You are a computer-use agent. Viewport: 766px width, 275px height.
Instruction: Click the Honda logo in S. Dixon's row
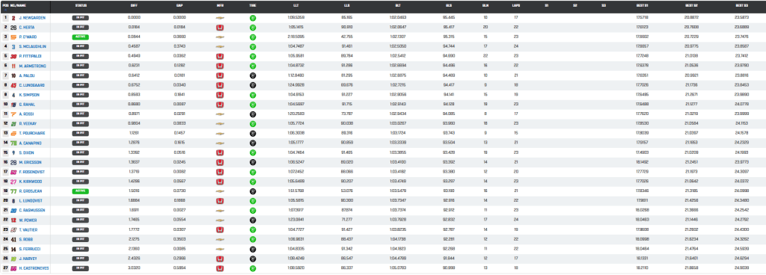221,152
